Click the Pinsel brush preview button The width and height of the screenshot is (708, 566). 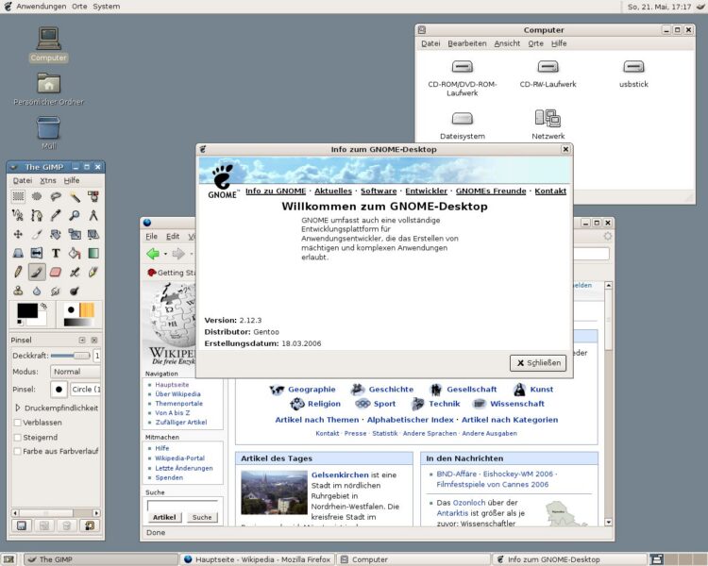59,389
